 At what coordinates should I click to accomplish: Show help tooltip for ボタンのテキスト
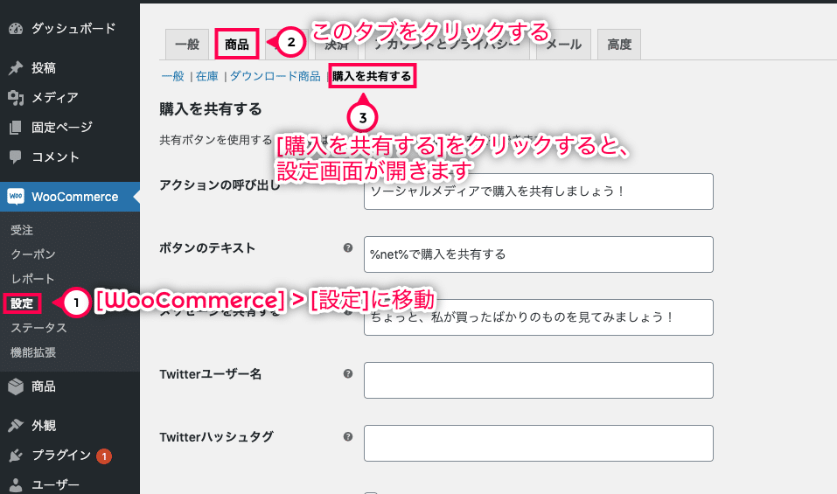pyautogui.click(x=348, y=247)
